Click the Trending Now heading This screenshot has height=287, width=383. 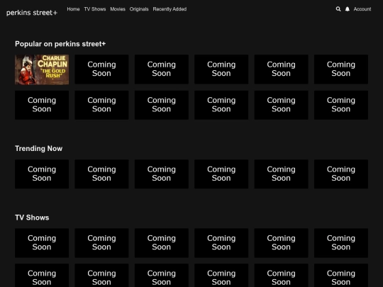click(x=38, y=148)
